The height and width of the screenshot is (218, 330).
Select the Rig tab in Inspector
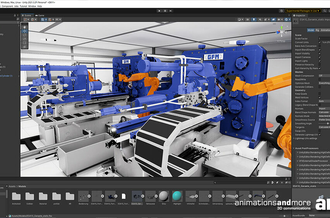click(317, 30)
